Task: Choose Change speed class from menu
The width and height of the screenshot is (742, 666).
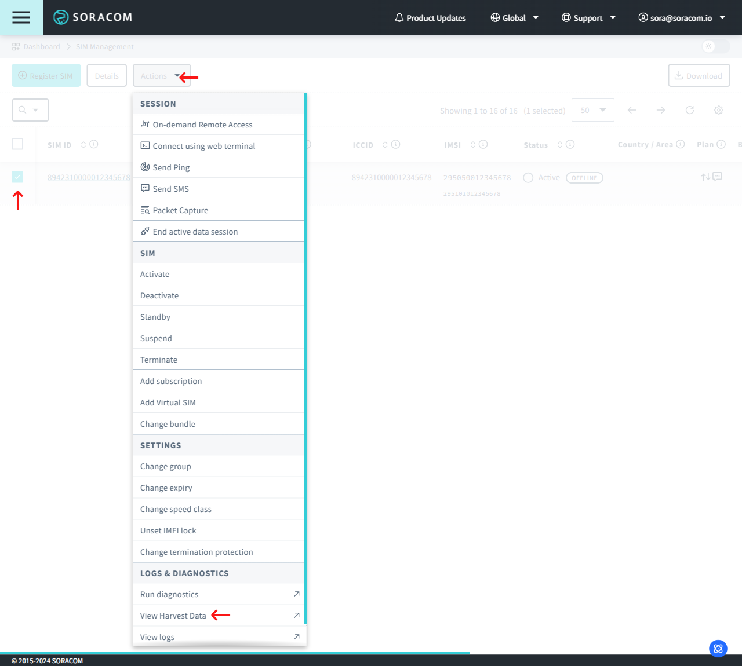Action: (x=176, y=509)
